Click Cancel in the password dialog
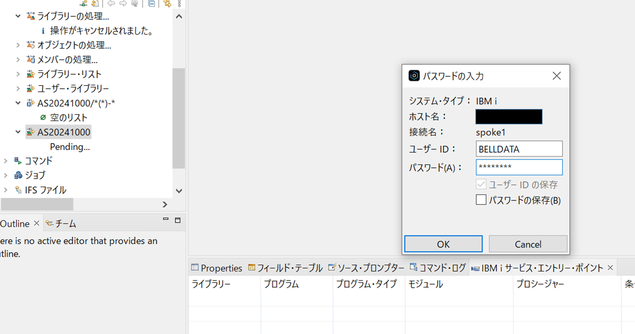This screenshot has width=635, height=334. click(528, 244)
